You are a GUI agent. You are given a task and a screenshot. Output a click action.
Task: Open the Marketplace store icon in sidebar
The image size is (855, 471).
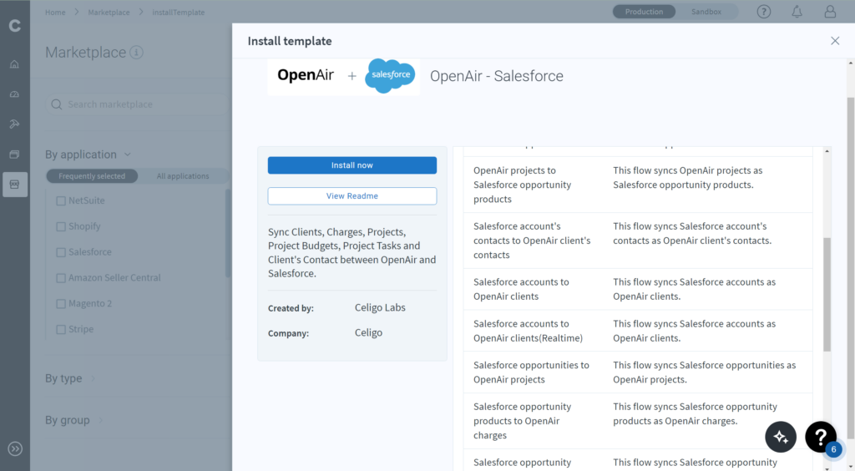pos(15,185)
